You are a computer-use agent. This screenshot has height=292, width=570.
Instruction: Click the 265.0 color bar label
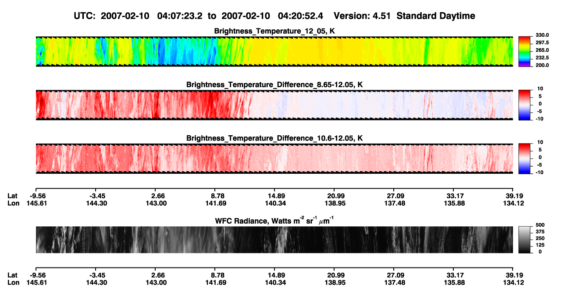coord(542,50)
